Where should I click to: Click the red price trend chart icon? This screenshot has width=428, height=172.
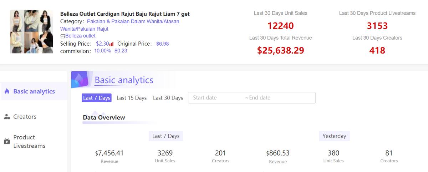tap(112, 44)
